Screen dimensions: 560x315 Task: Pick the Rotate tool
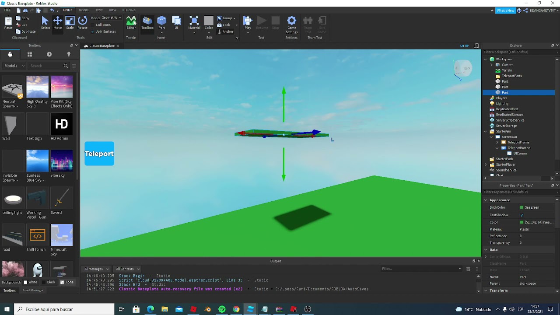click(x=82, y=23)
